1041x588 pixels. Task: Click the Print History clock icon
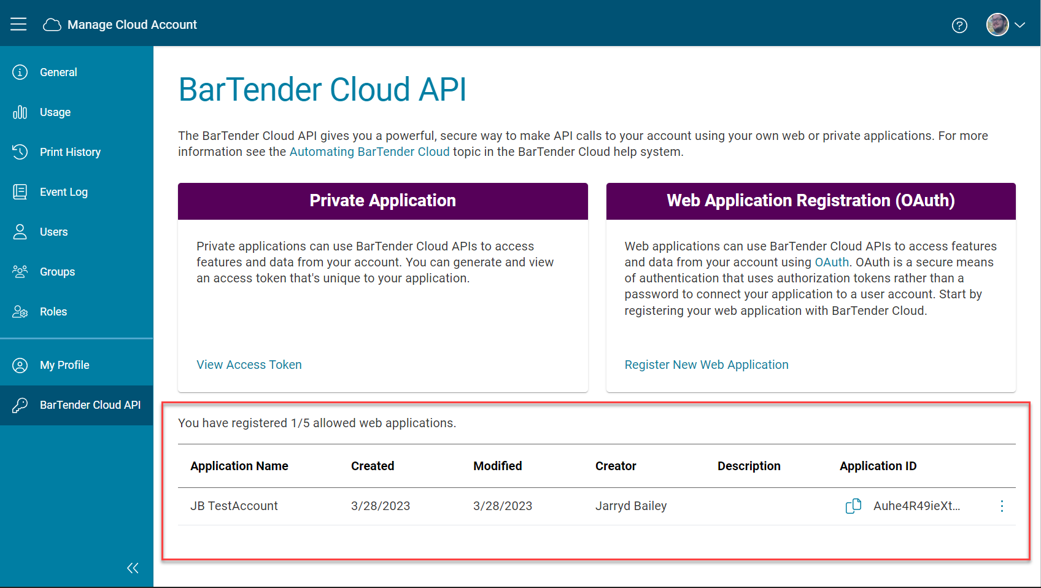(x=20, y=152)
